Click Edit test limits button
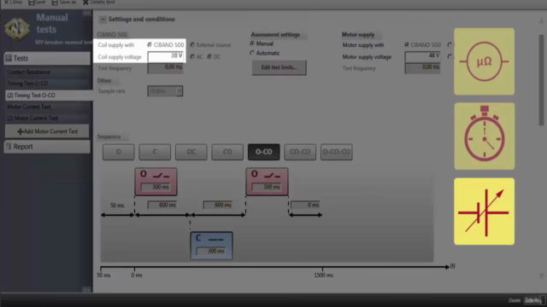This screenshot has width=547, height=307. tap(279, 67)
